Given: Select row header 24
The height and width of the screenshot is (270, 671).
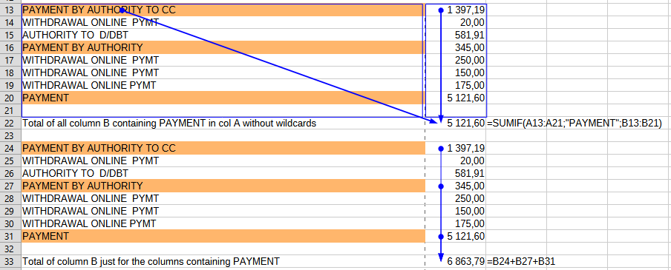Looking at the screenshot, I should tap(10, 148).
